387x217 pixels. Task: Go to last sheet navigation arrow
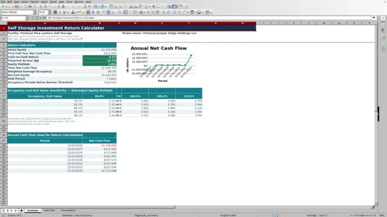coord(16,210)
